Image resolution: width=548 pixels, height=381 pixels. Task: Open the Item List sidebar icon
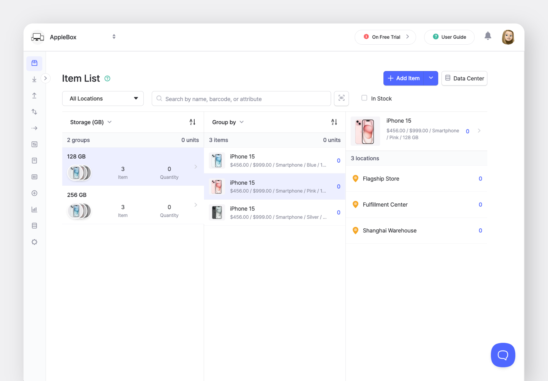(34, 63)
